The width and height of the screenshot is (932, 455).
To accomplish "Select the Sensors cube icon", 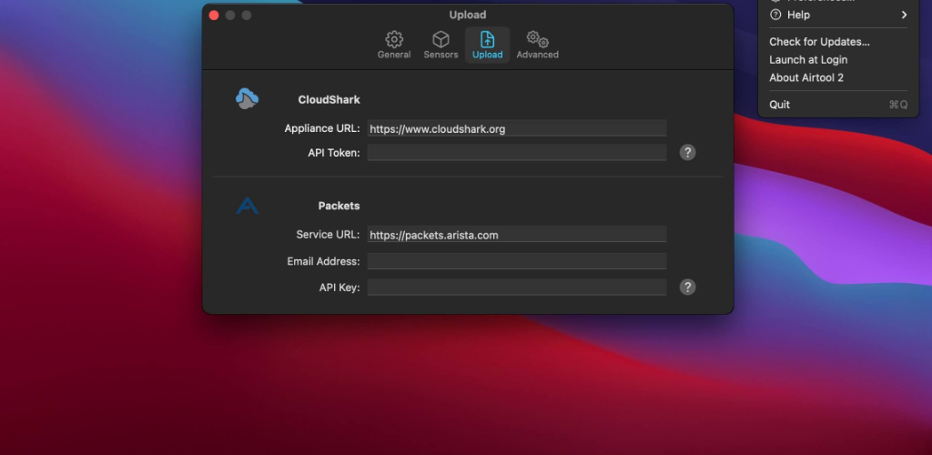I will (x=441, y=40).
